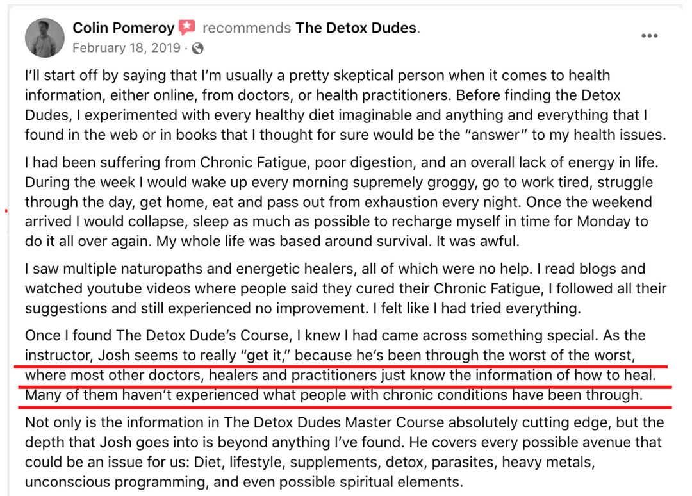Click the underlined line 'where most other doctors'
The width and height of the screenshot is (692, 496).
click(x=340, y=375)
